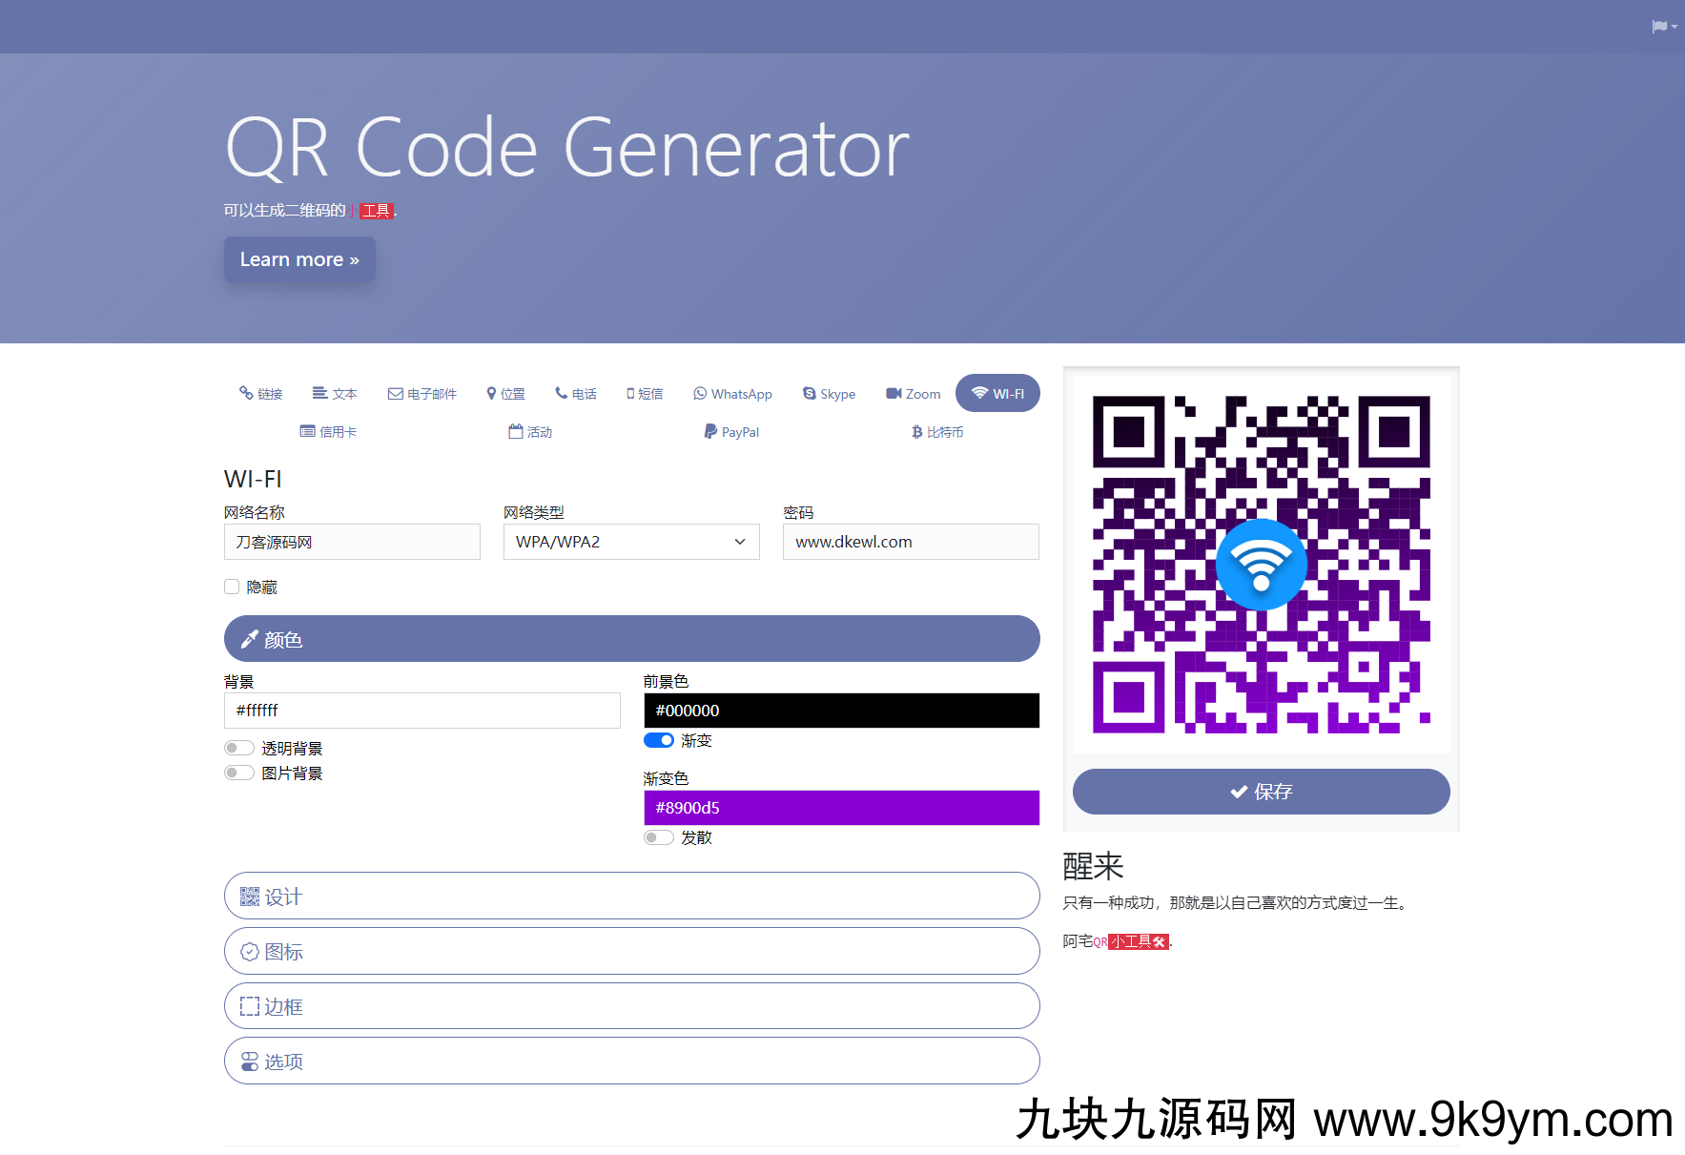Select the WhatsApp QR type icon

(700, 394)
